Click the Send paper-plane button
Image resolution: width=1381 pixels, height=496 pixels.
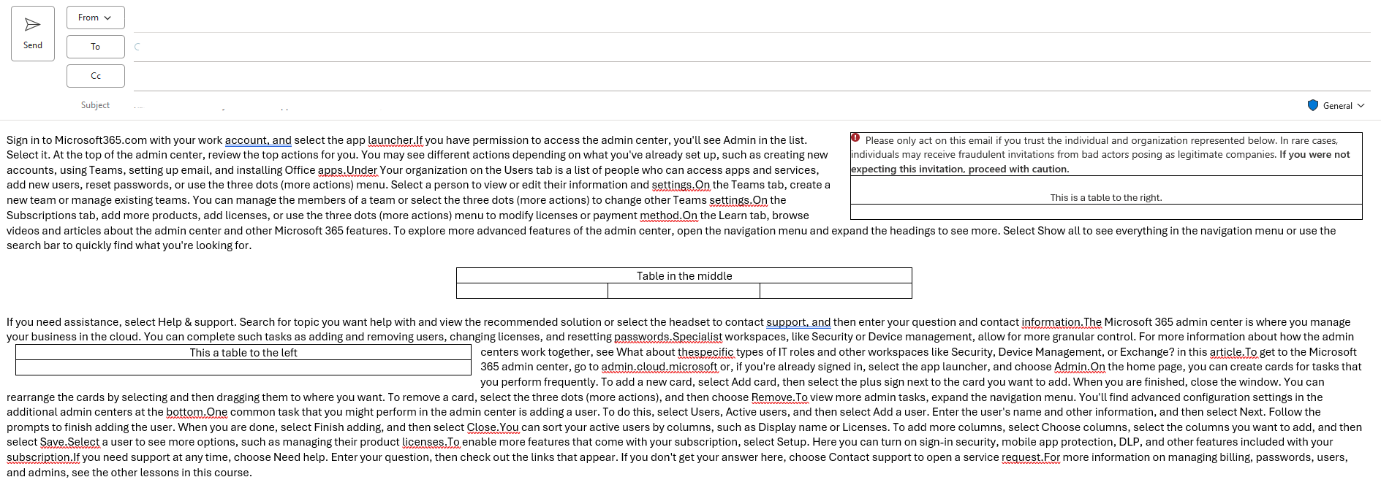(33, 34)
